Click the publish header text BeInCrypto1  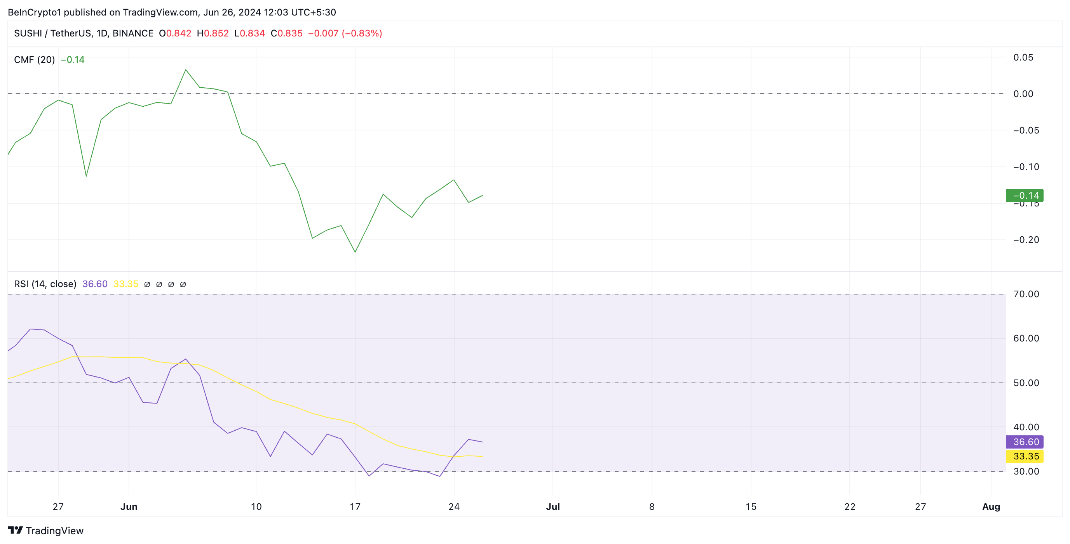[x=35, y=12]
